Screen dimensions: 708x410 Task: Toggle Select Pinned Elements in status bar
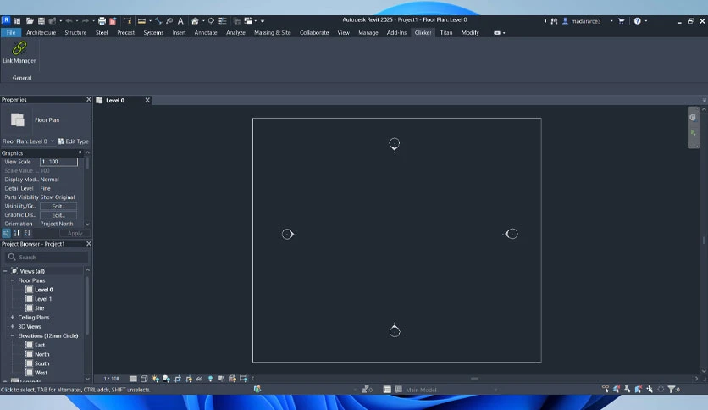(x=628, y=389)
